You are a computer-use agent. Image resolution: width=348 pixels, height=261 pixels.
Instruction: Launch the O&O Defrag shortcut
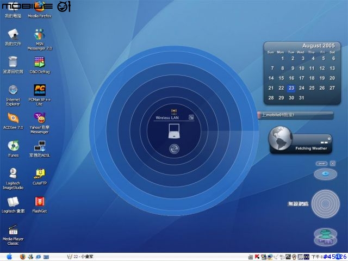(x=40, y=65)
